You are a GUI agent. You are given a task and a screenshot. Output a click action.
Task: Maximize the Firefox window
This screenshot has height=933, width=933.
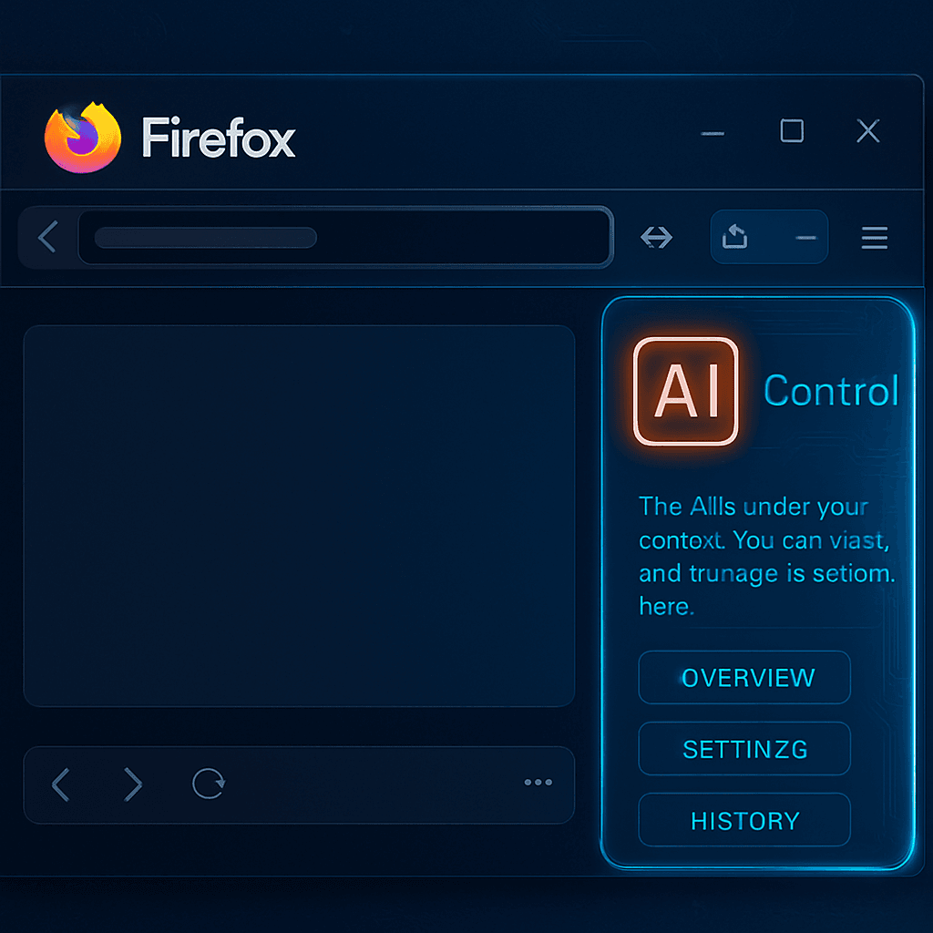pos(792,130)
